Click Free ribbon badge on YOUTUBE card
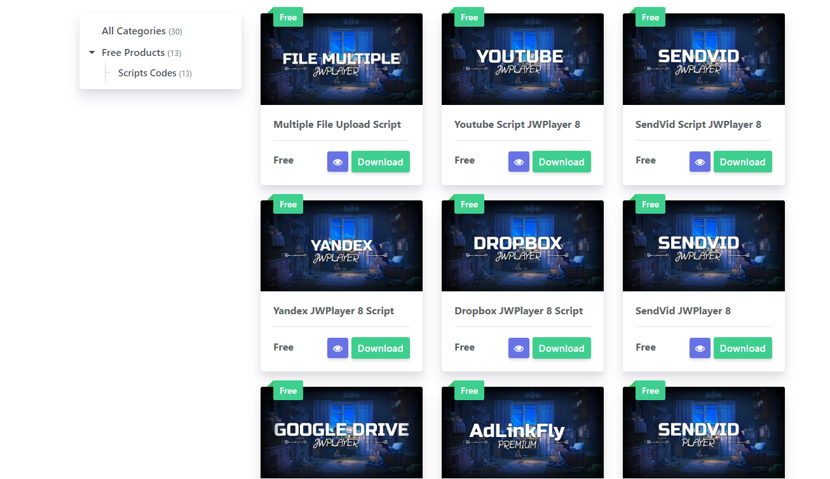 click(469, 17)
